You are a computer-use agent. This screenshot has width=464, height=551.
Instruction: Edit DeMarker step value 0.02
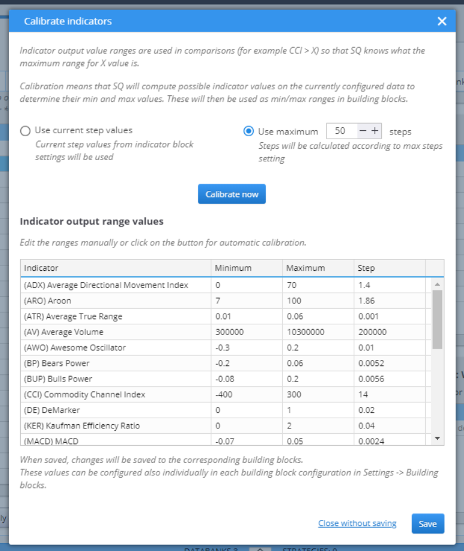390,410
